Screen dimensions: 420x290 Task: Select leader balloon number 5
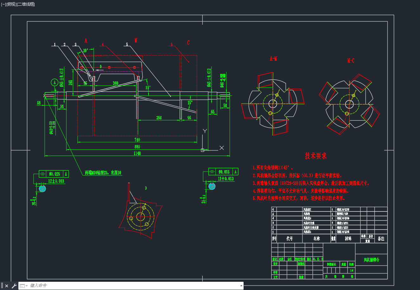point(127,45)
